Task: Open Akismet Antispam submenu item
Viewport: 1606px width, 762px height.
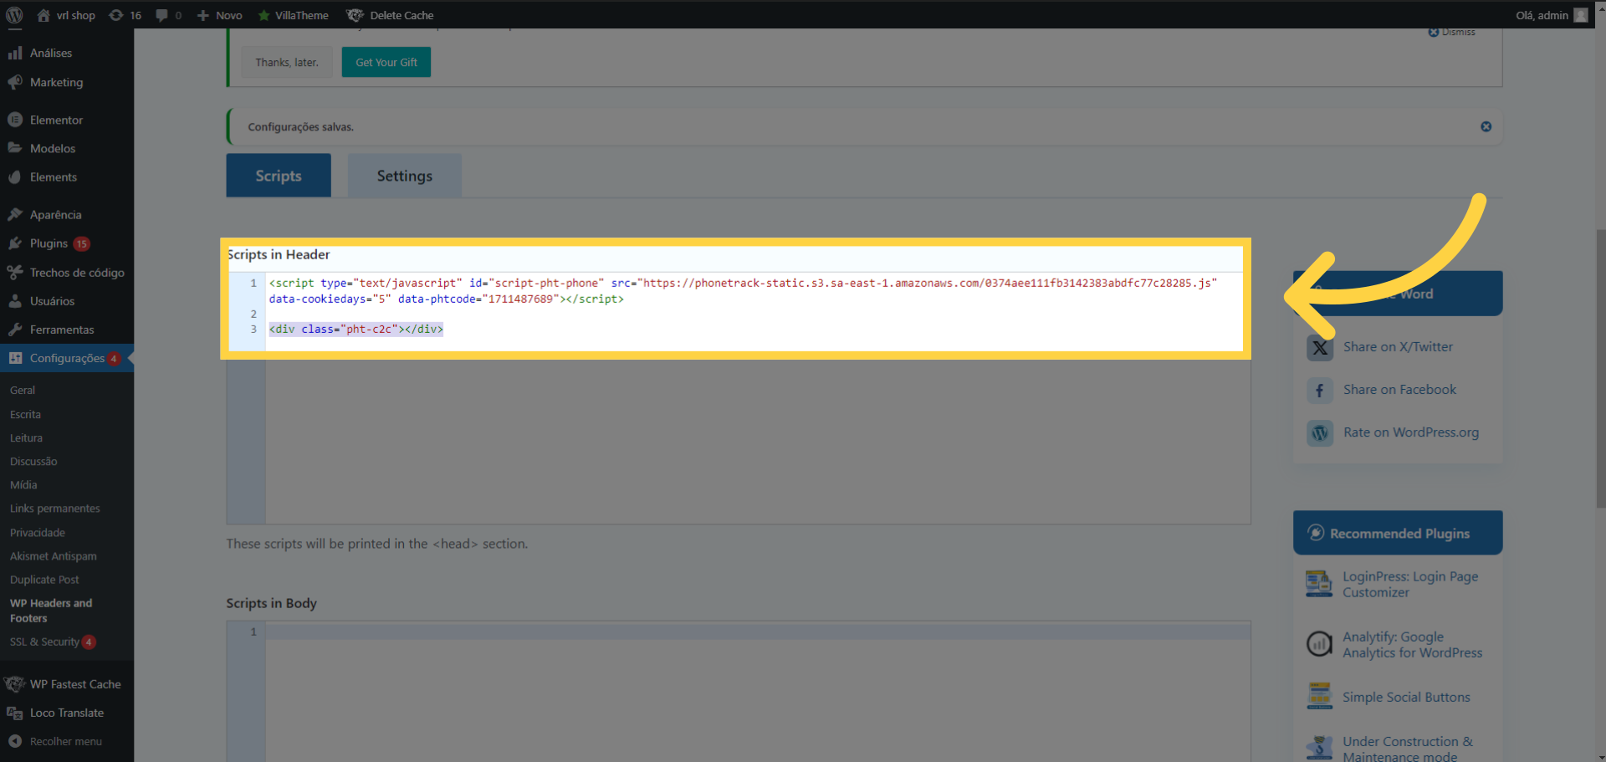Action: pyautogui.click(x=54, y=555)
